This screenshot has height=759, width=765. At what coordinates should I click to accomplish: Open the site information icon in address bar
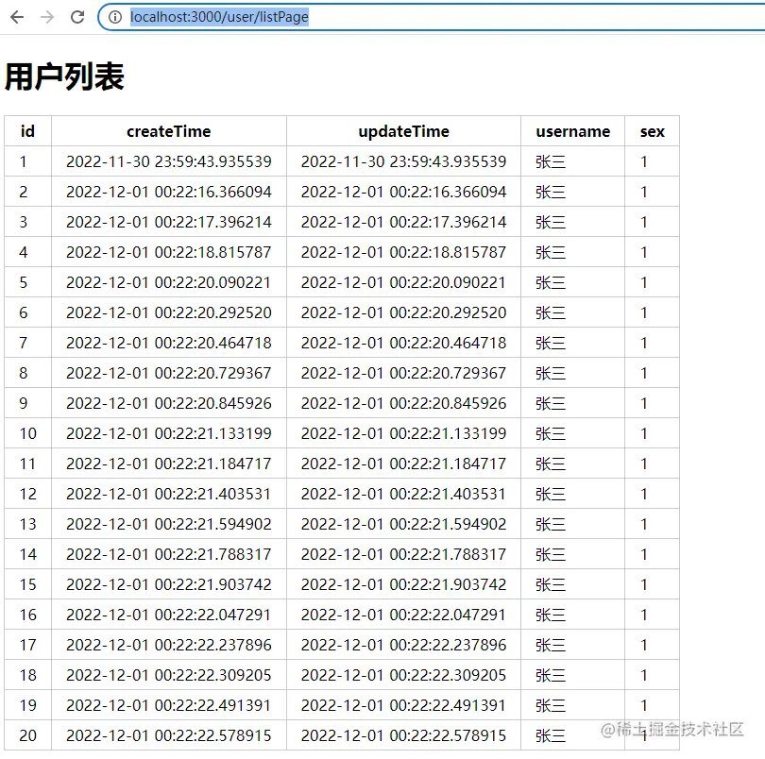115,17
